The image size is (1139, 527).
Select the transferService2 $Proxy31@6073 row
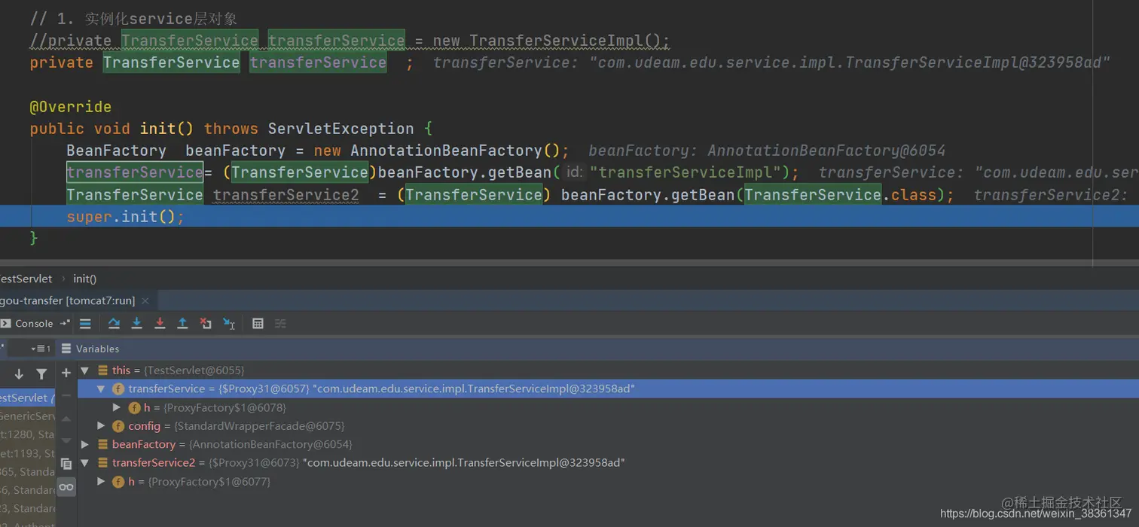click(608, 463)
